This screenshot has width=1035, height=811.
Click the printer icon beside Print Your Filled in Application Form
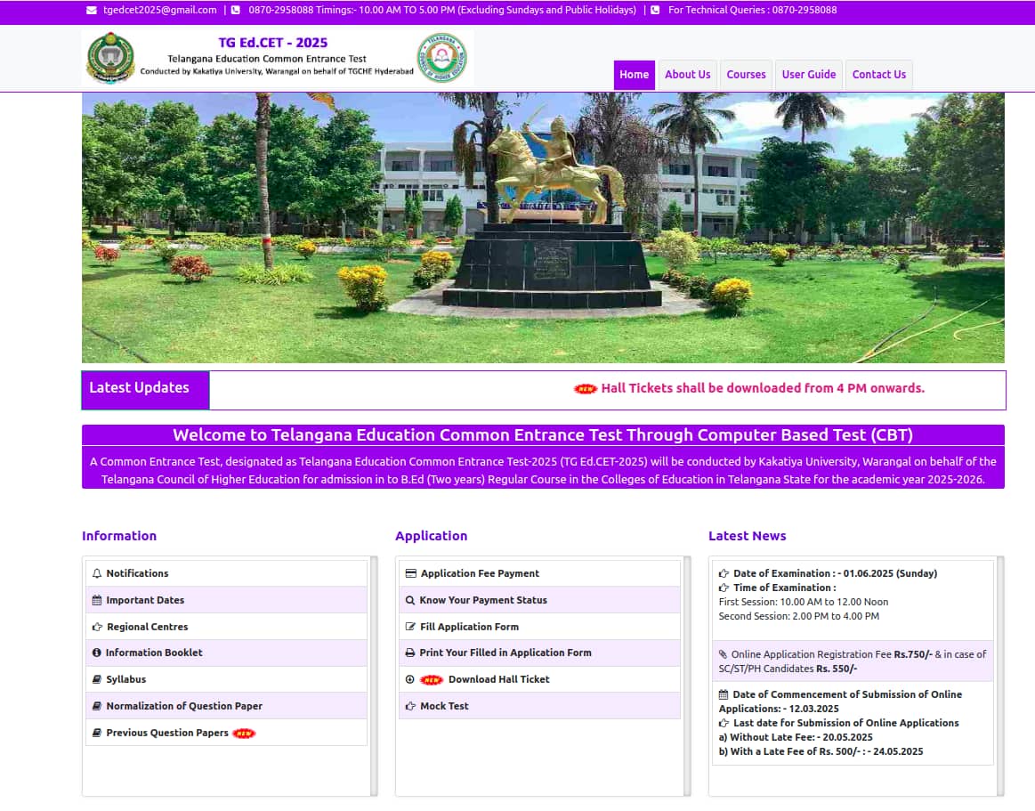pyautogui.click(x=410, y=653)
